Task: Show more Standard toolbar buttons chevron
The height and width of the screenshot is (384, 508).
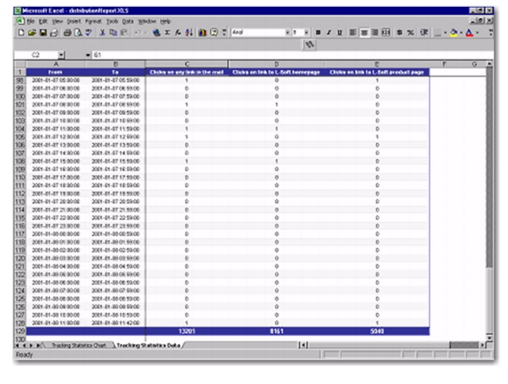Action: pyautogui.click(x=224, y=33)
